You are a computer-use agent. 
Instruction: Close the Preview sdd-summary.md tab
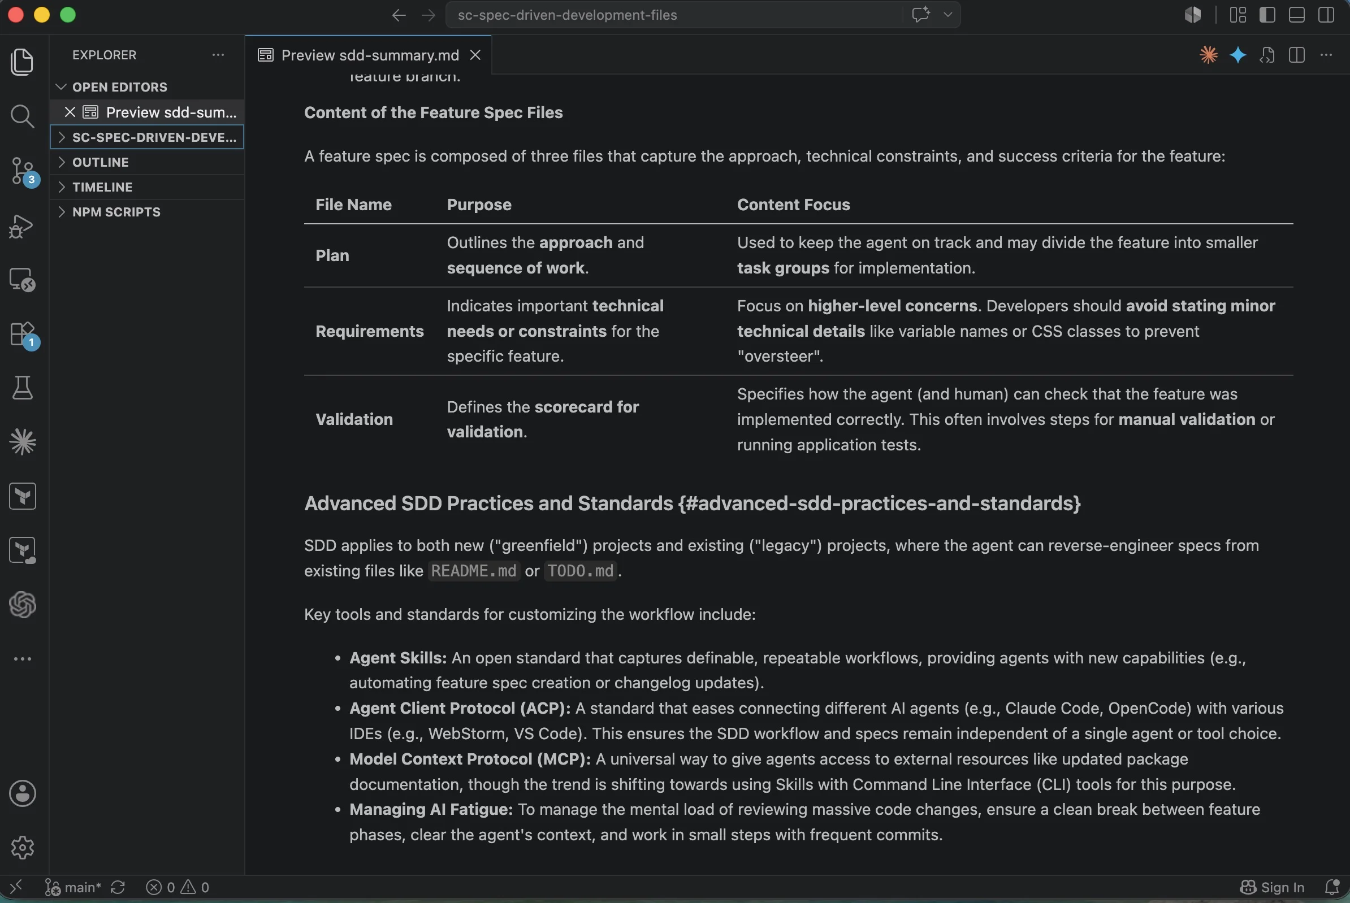[x=475, y=55]
